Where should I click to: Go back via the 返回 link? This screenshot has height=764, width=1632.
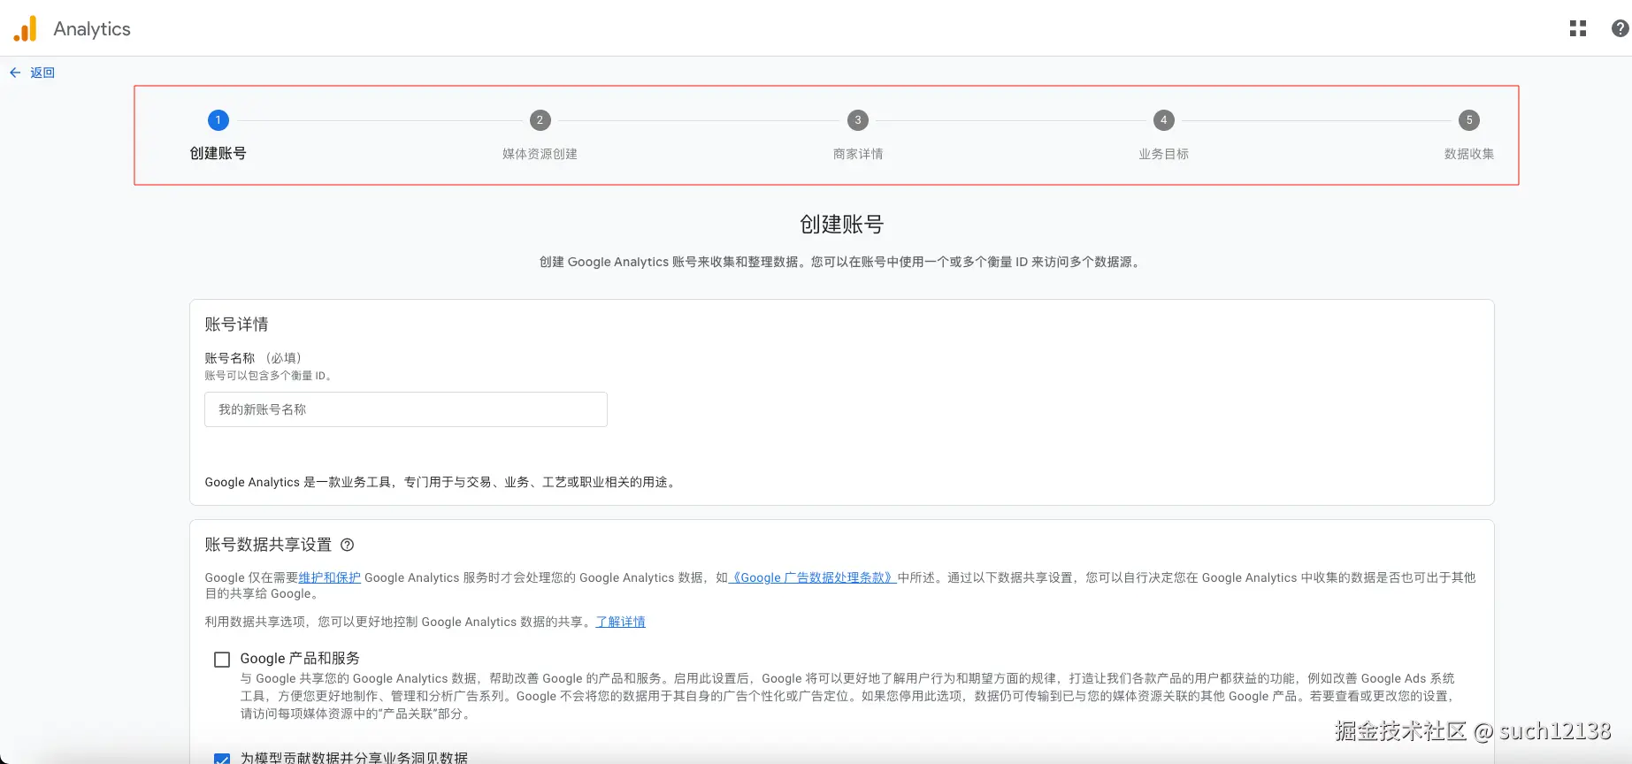tap(42, 73)
